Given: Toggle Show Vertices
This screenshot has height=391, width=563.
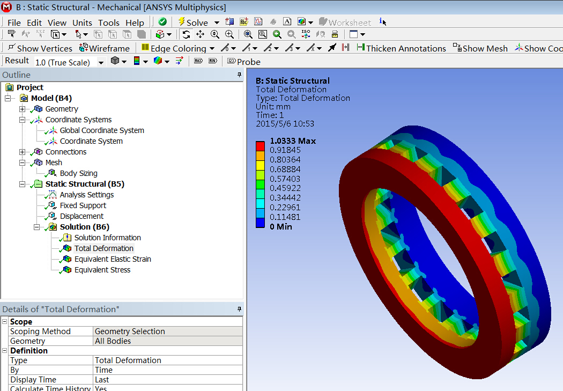Looking at the screenshot, I should tap(40, 48).
